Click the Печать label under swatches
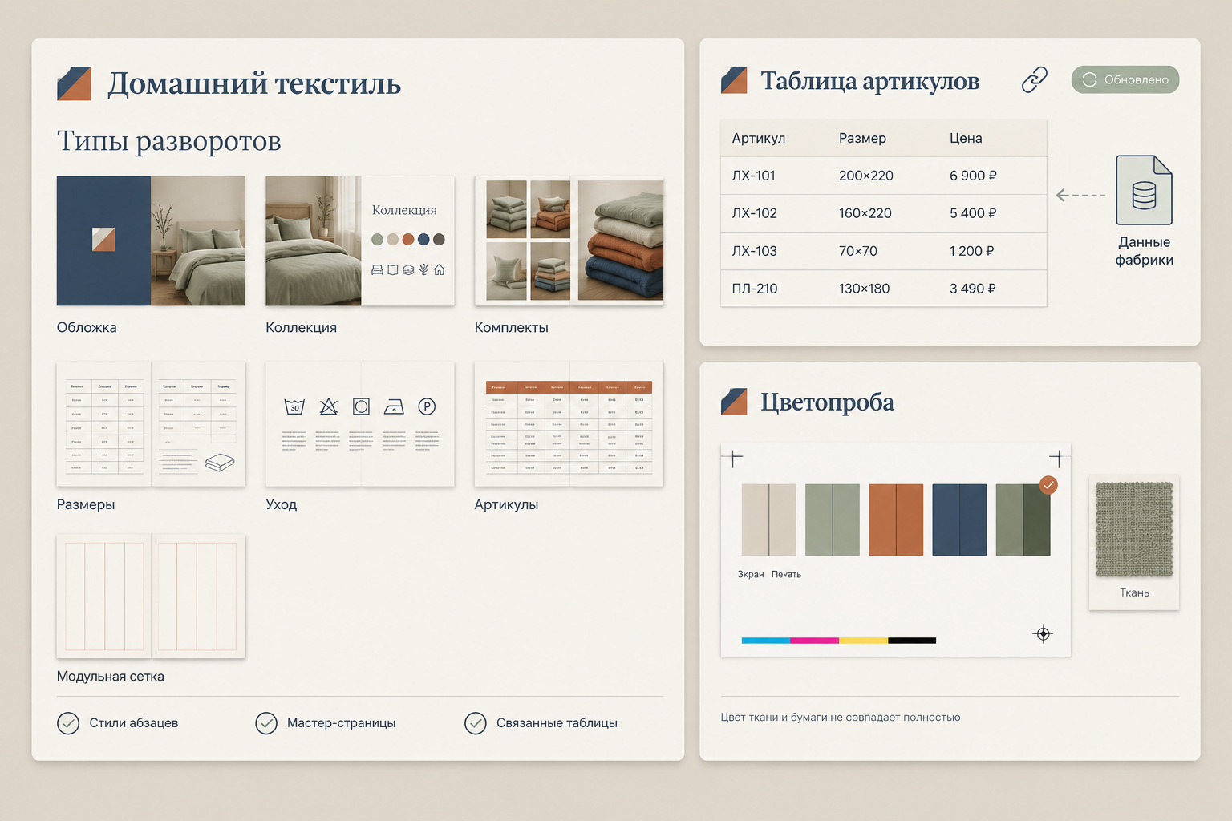This screenshot has height=821, width=1232. [x=786, y=574]
